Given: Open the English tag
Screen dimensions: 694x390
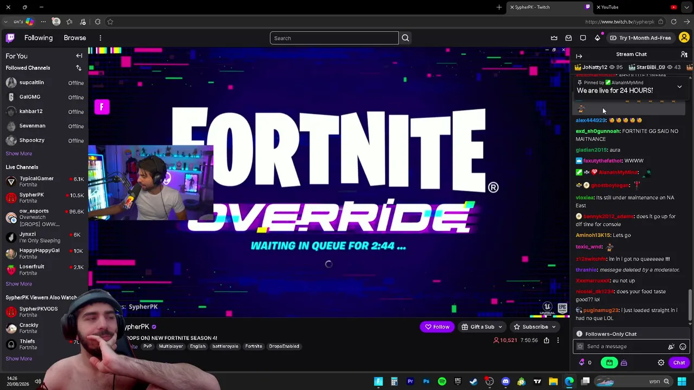Looking at the screenshot, I should pos(197,346).
